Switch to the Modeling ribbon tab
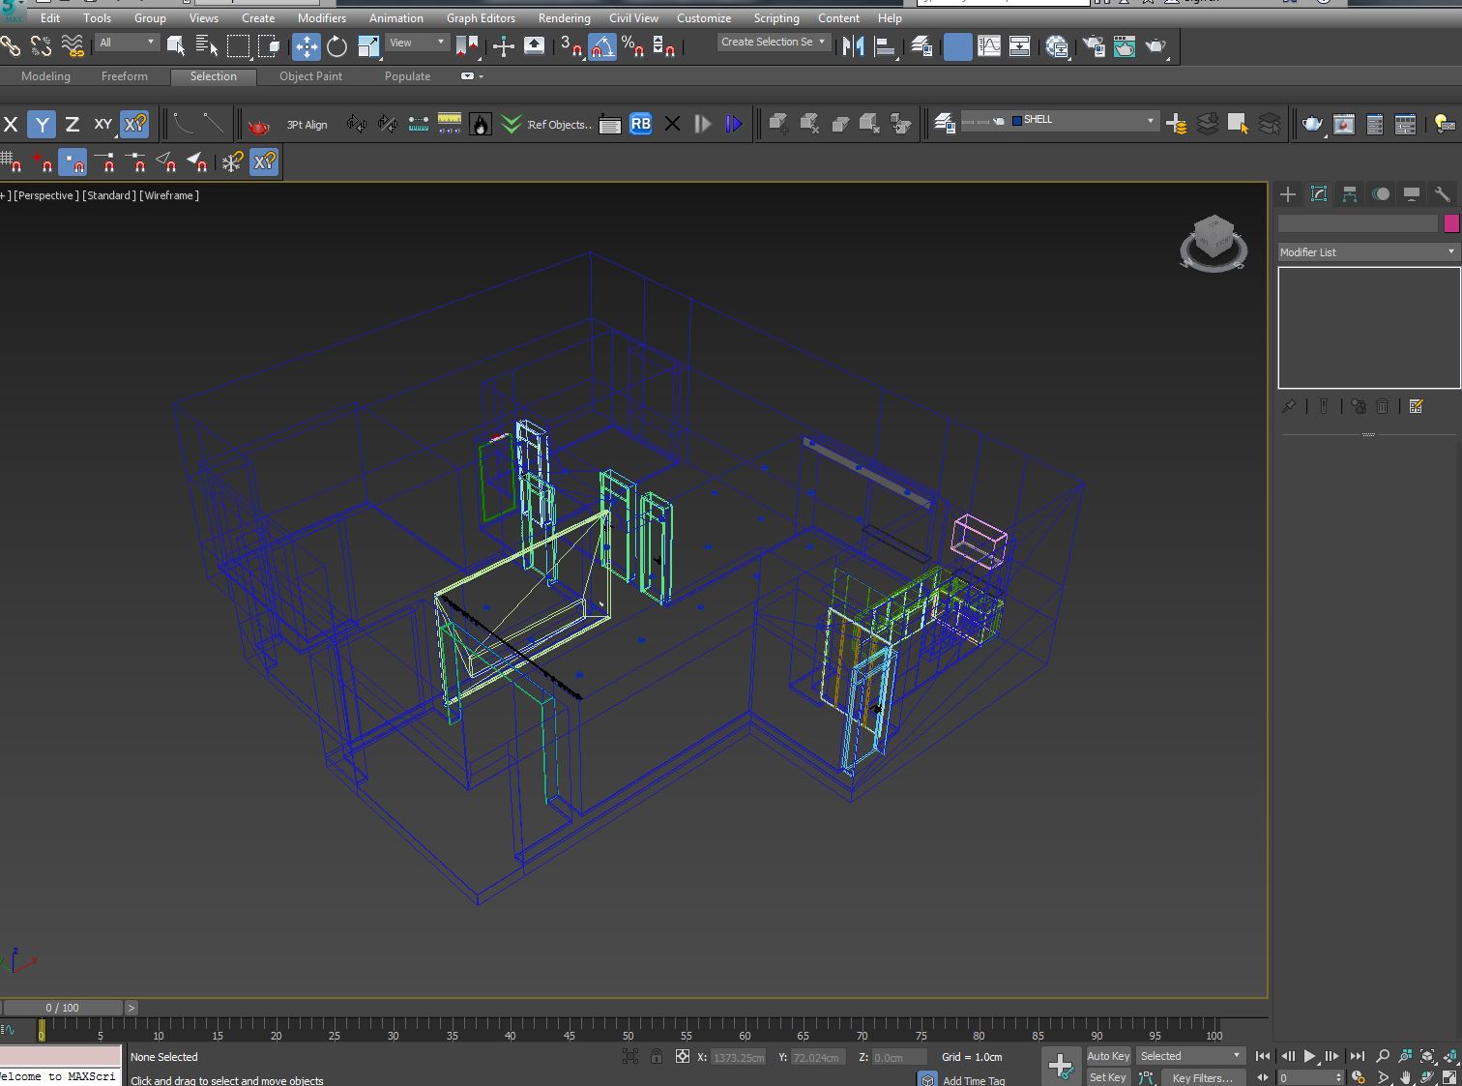The image size is (1462, 1086). (x=45, y=75)
